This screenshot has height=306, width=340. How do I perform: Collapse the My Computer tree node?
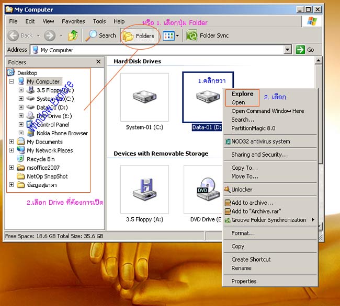tap(12, 81)
